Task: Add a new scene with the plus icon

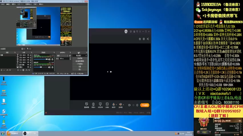Action: coord(2,70)
